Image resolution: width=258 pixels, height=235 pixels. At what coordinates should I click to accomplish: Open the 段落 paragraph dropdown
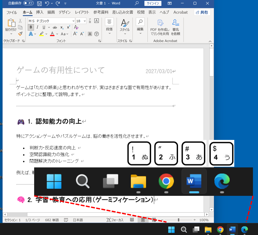point(109,26)
